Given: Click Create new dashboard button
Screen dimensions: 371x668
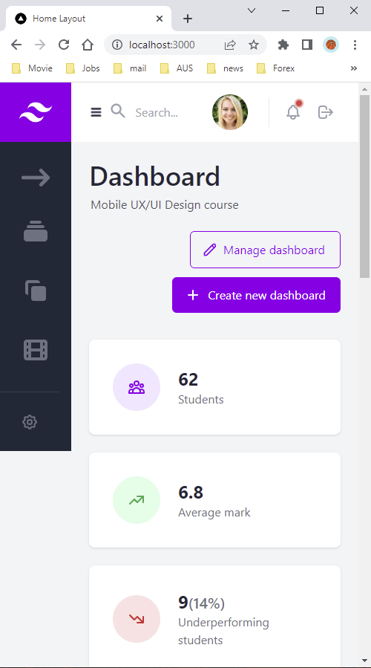Looking at the screenshot, I should click(x=256, y=295).
